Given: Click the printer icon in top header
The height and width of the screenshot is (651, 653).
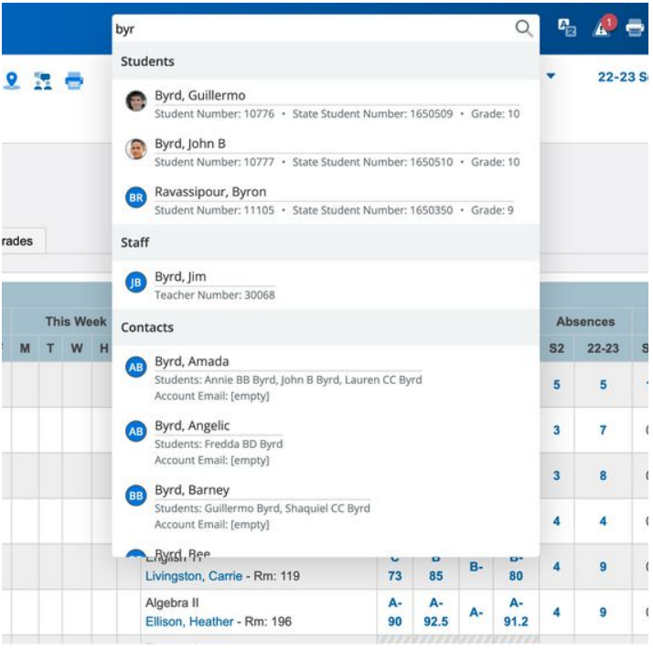Looking at the screenshot, I should 635,28.
